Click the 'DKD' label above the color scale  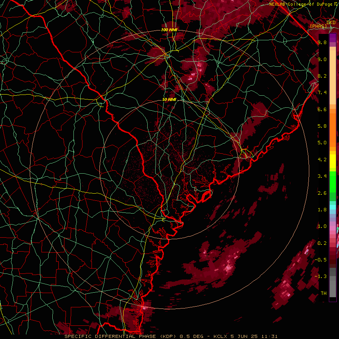tap(331, 23)
